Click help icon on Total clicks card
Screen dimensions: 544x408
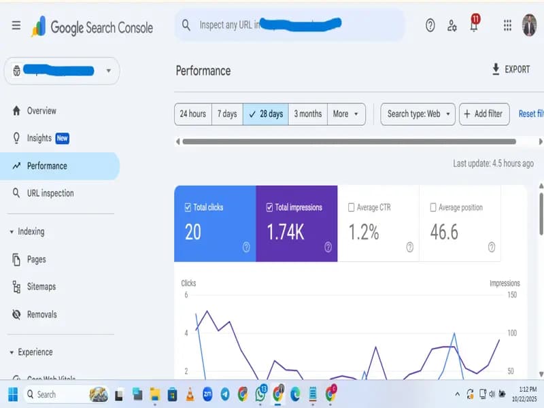click(246, 247)
